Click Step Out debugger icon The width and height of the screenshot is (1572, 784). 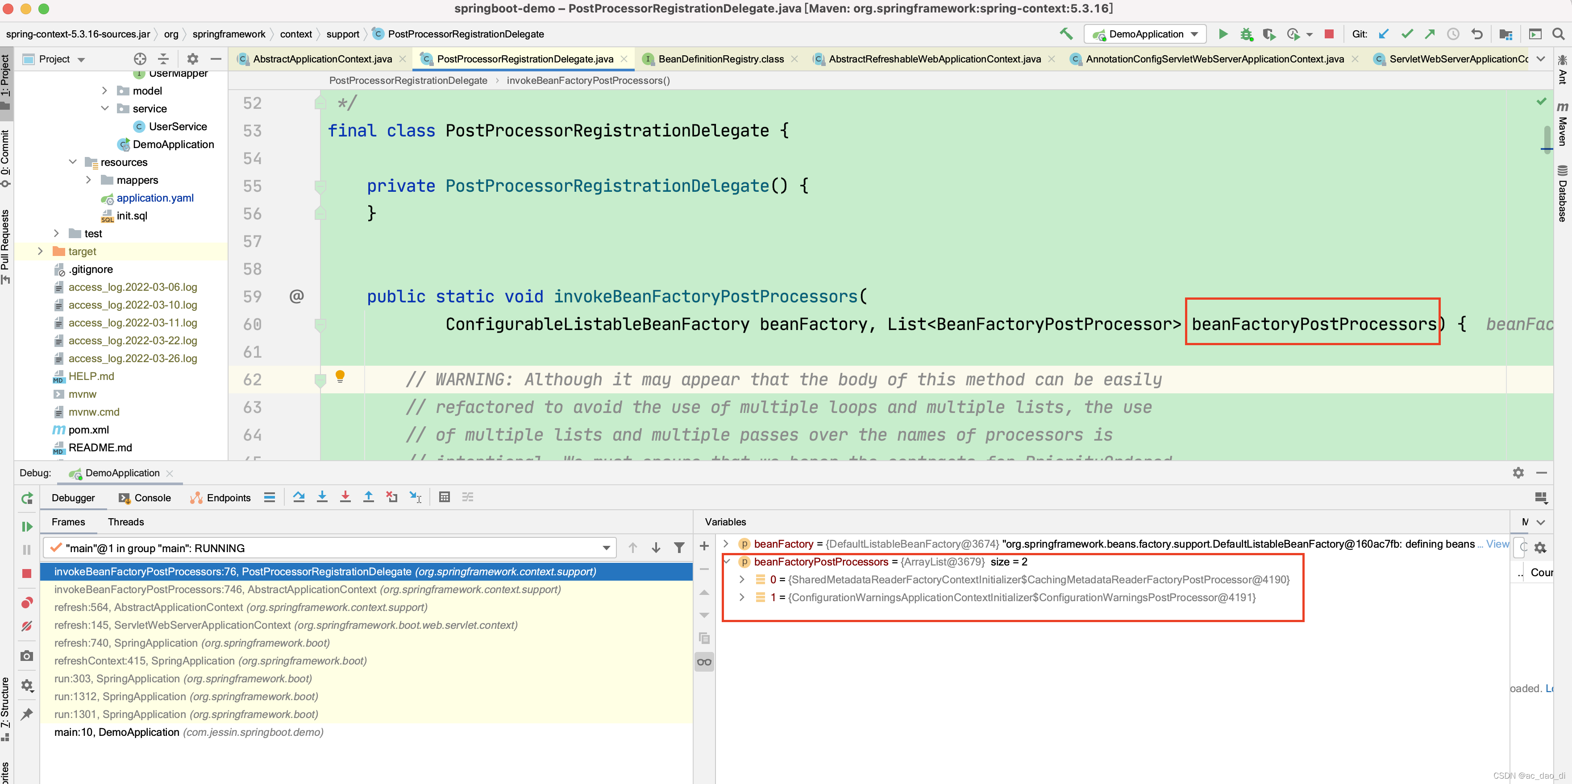click(x=369, y=497)
